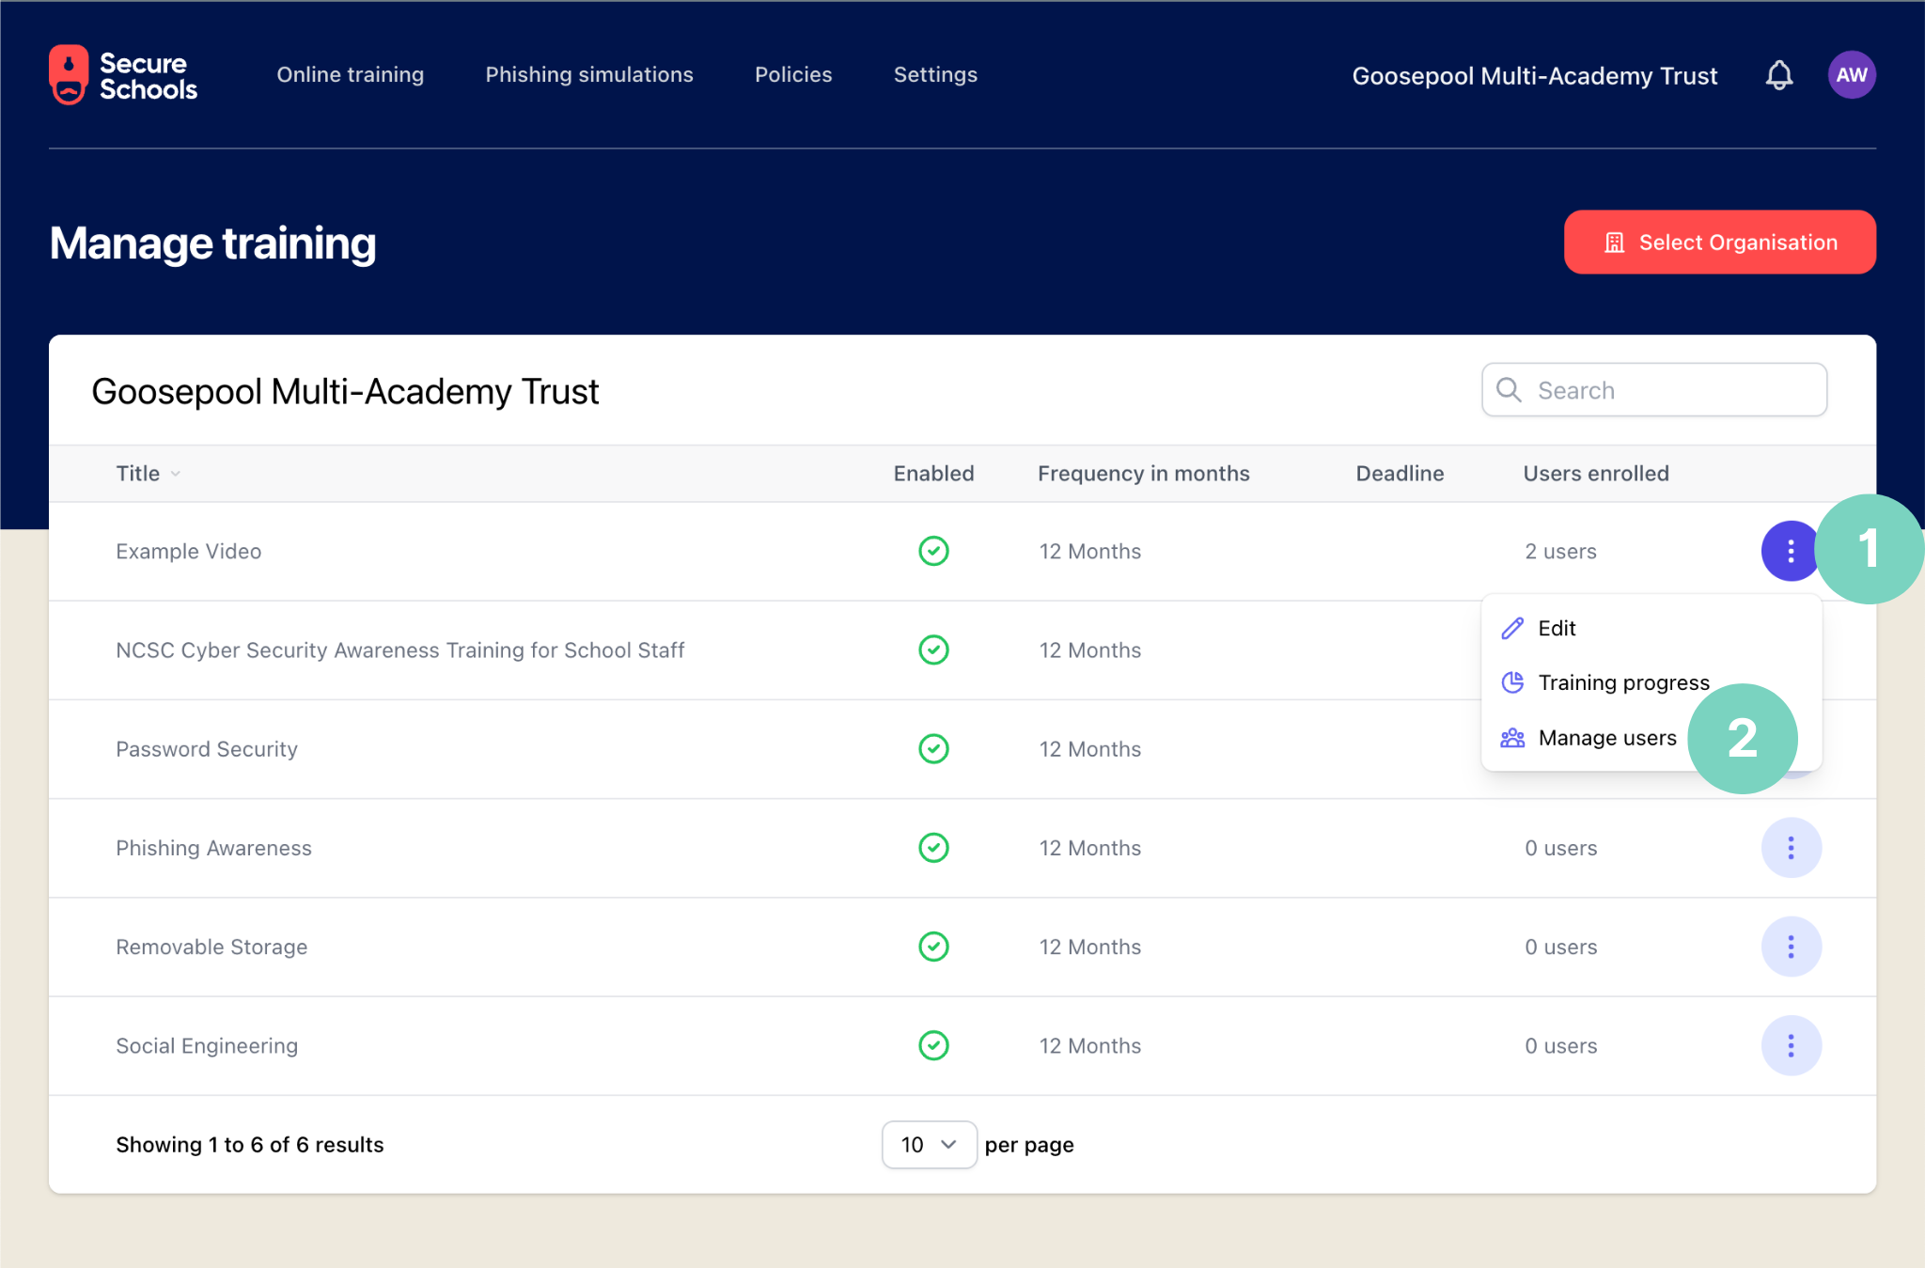Click the Training progress pie icon
This screenshot has height=1268, width=1925.
(1512, 682)
